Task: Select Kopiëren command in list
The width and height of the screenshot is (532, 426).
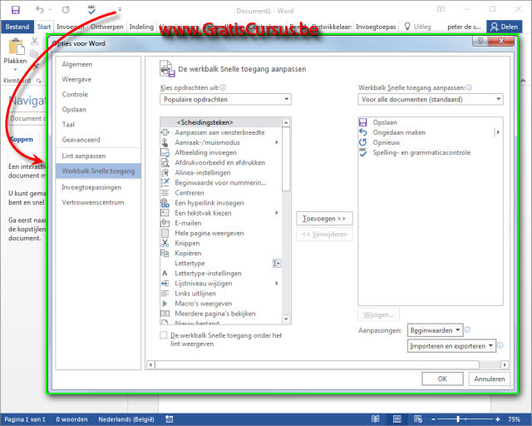Action: [220, 254]
